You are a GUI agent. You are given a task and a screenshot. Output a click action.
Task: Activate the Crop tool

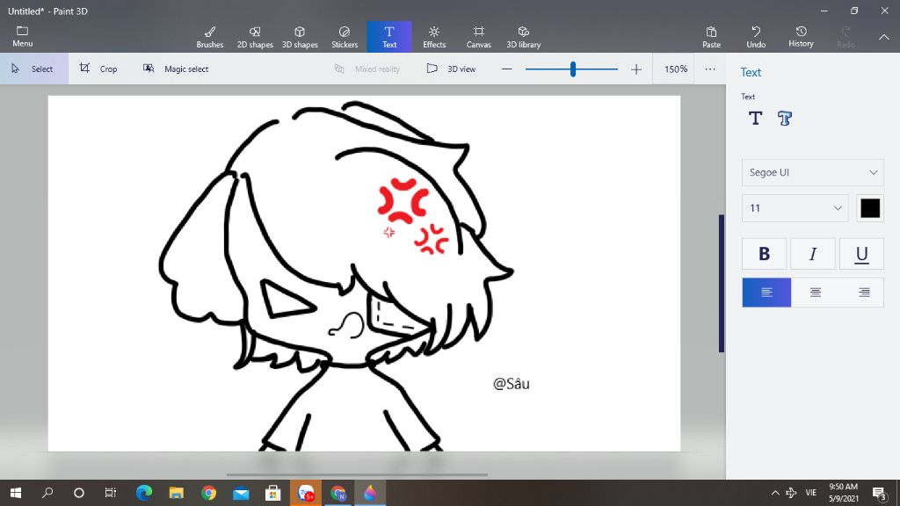(x=98, y=69)
